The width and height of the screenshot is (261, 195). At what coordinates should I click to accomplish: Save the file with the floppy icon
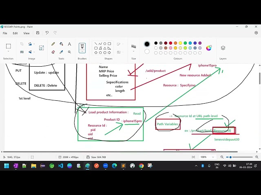[38, 33]
